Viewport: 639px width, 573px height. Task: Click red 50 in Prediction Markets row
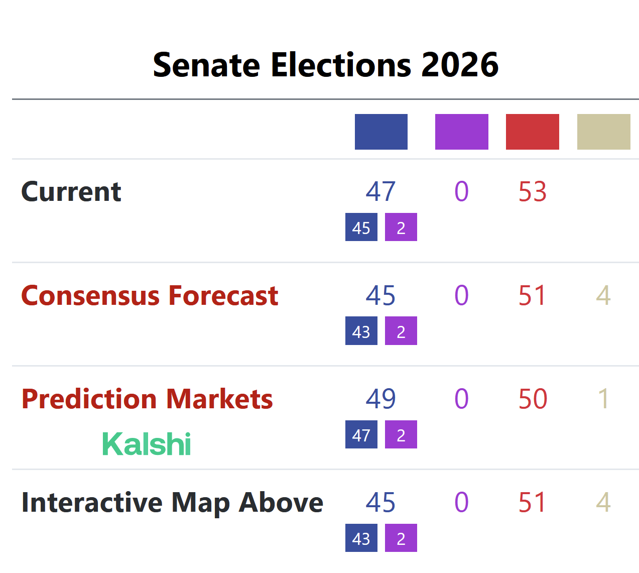(532, 399)
